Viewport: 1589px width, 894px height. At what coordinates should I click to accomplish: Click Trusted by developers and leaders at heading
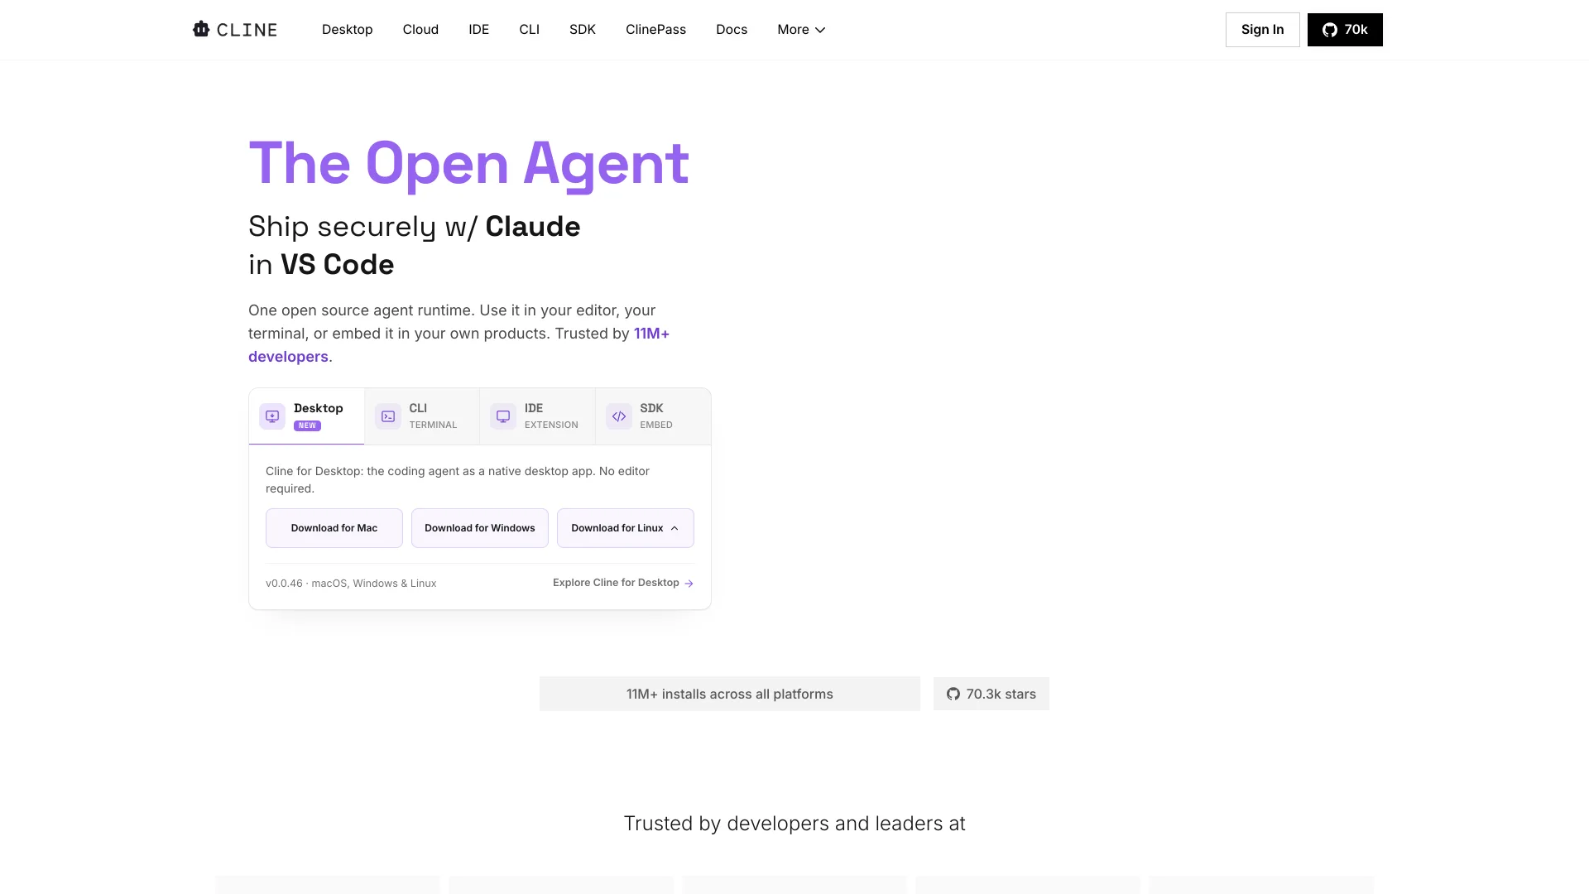tap(794, 824)
